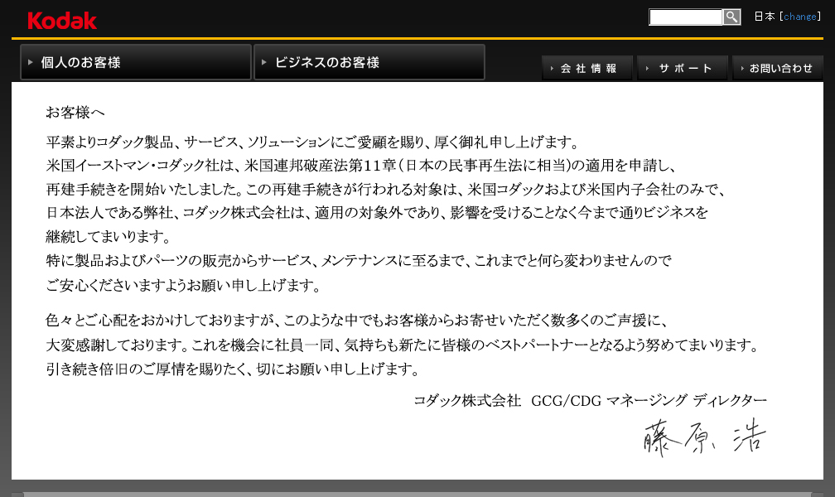Open the 会社情報 tab
Viewport: 835px width, 497px height.
point(586,68)
